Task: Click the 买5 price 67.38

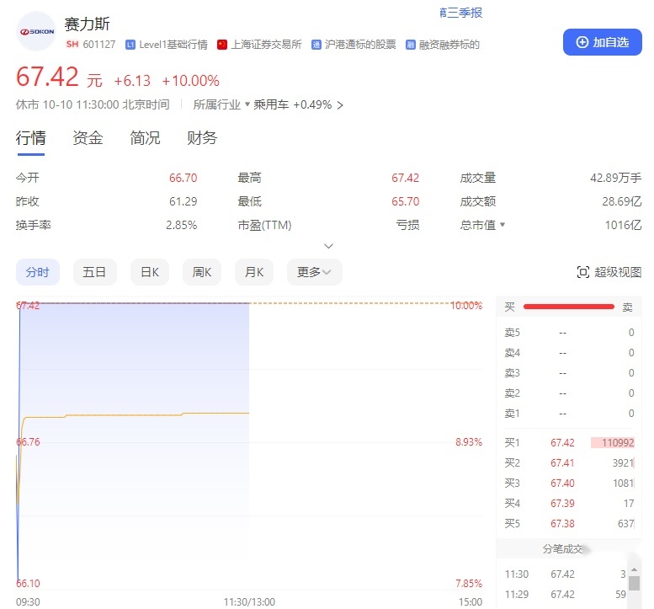Action: (x=562, y=523)
